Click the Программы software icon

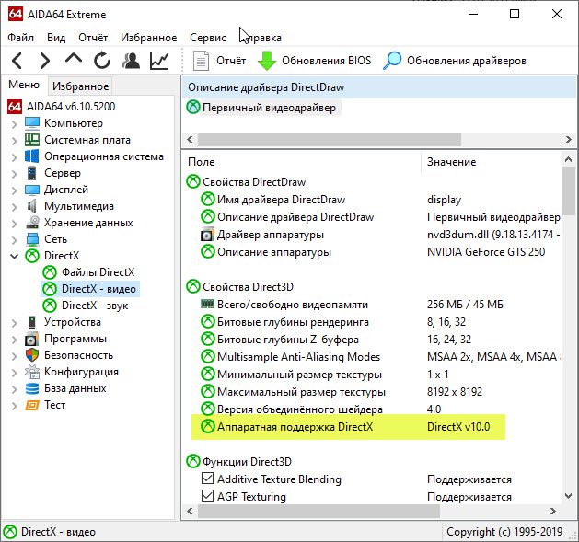tap(31, 339)
